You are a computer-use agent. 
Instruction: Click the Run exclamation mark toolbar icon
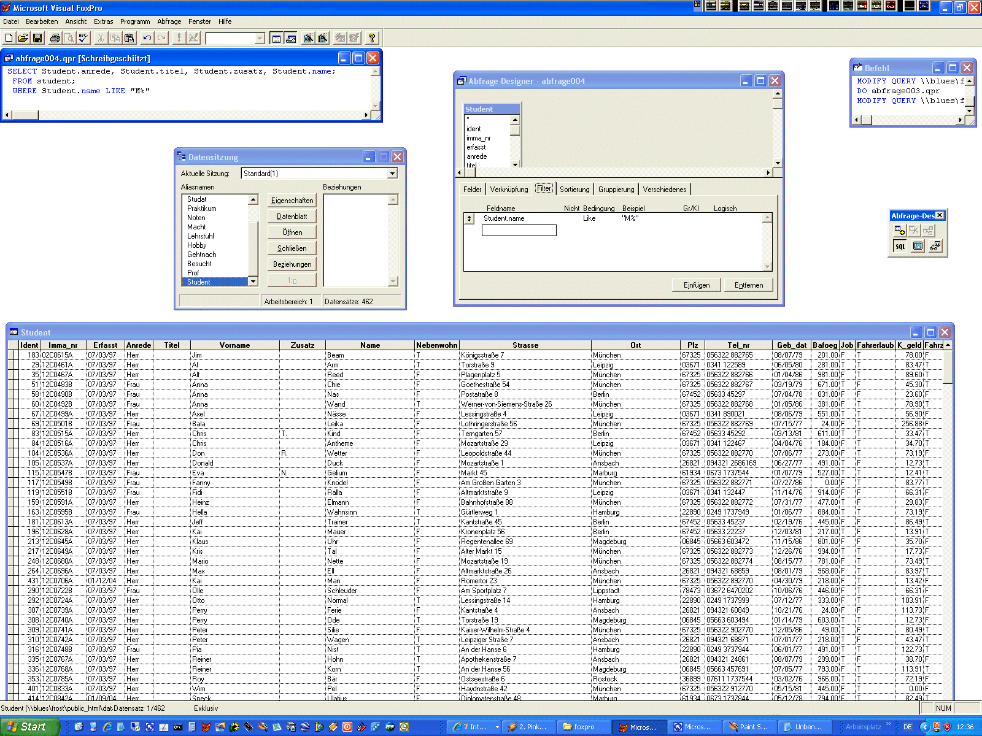pos(179,38)
